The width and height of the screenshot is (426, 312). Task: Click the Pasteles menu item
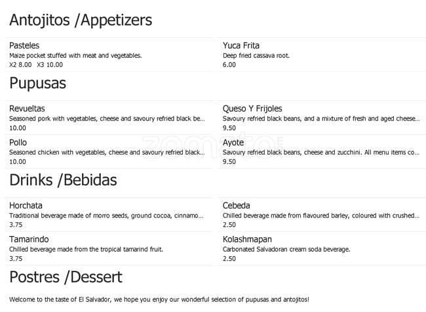click(24, 45)
